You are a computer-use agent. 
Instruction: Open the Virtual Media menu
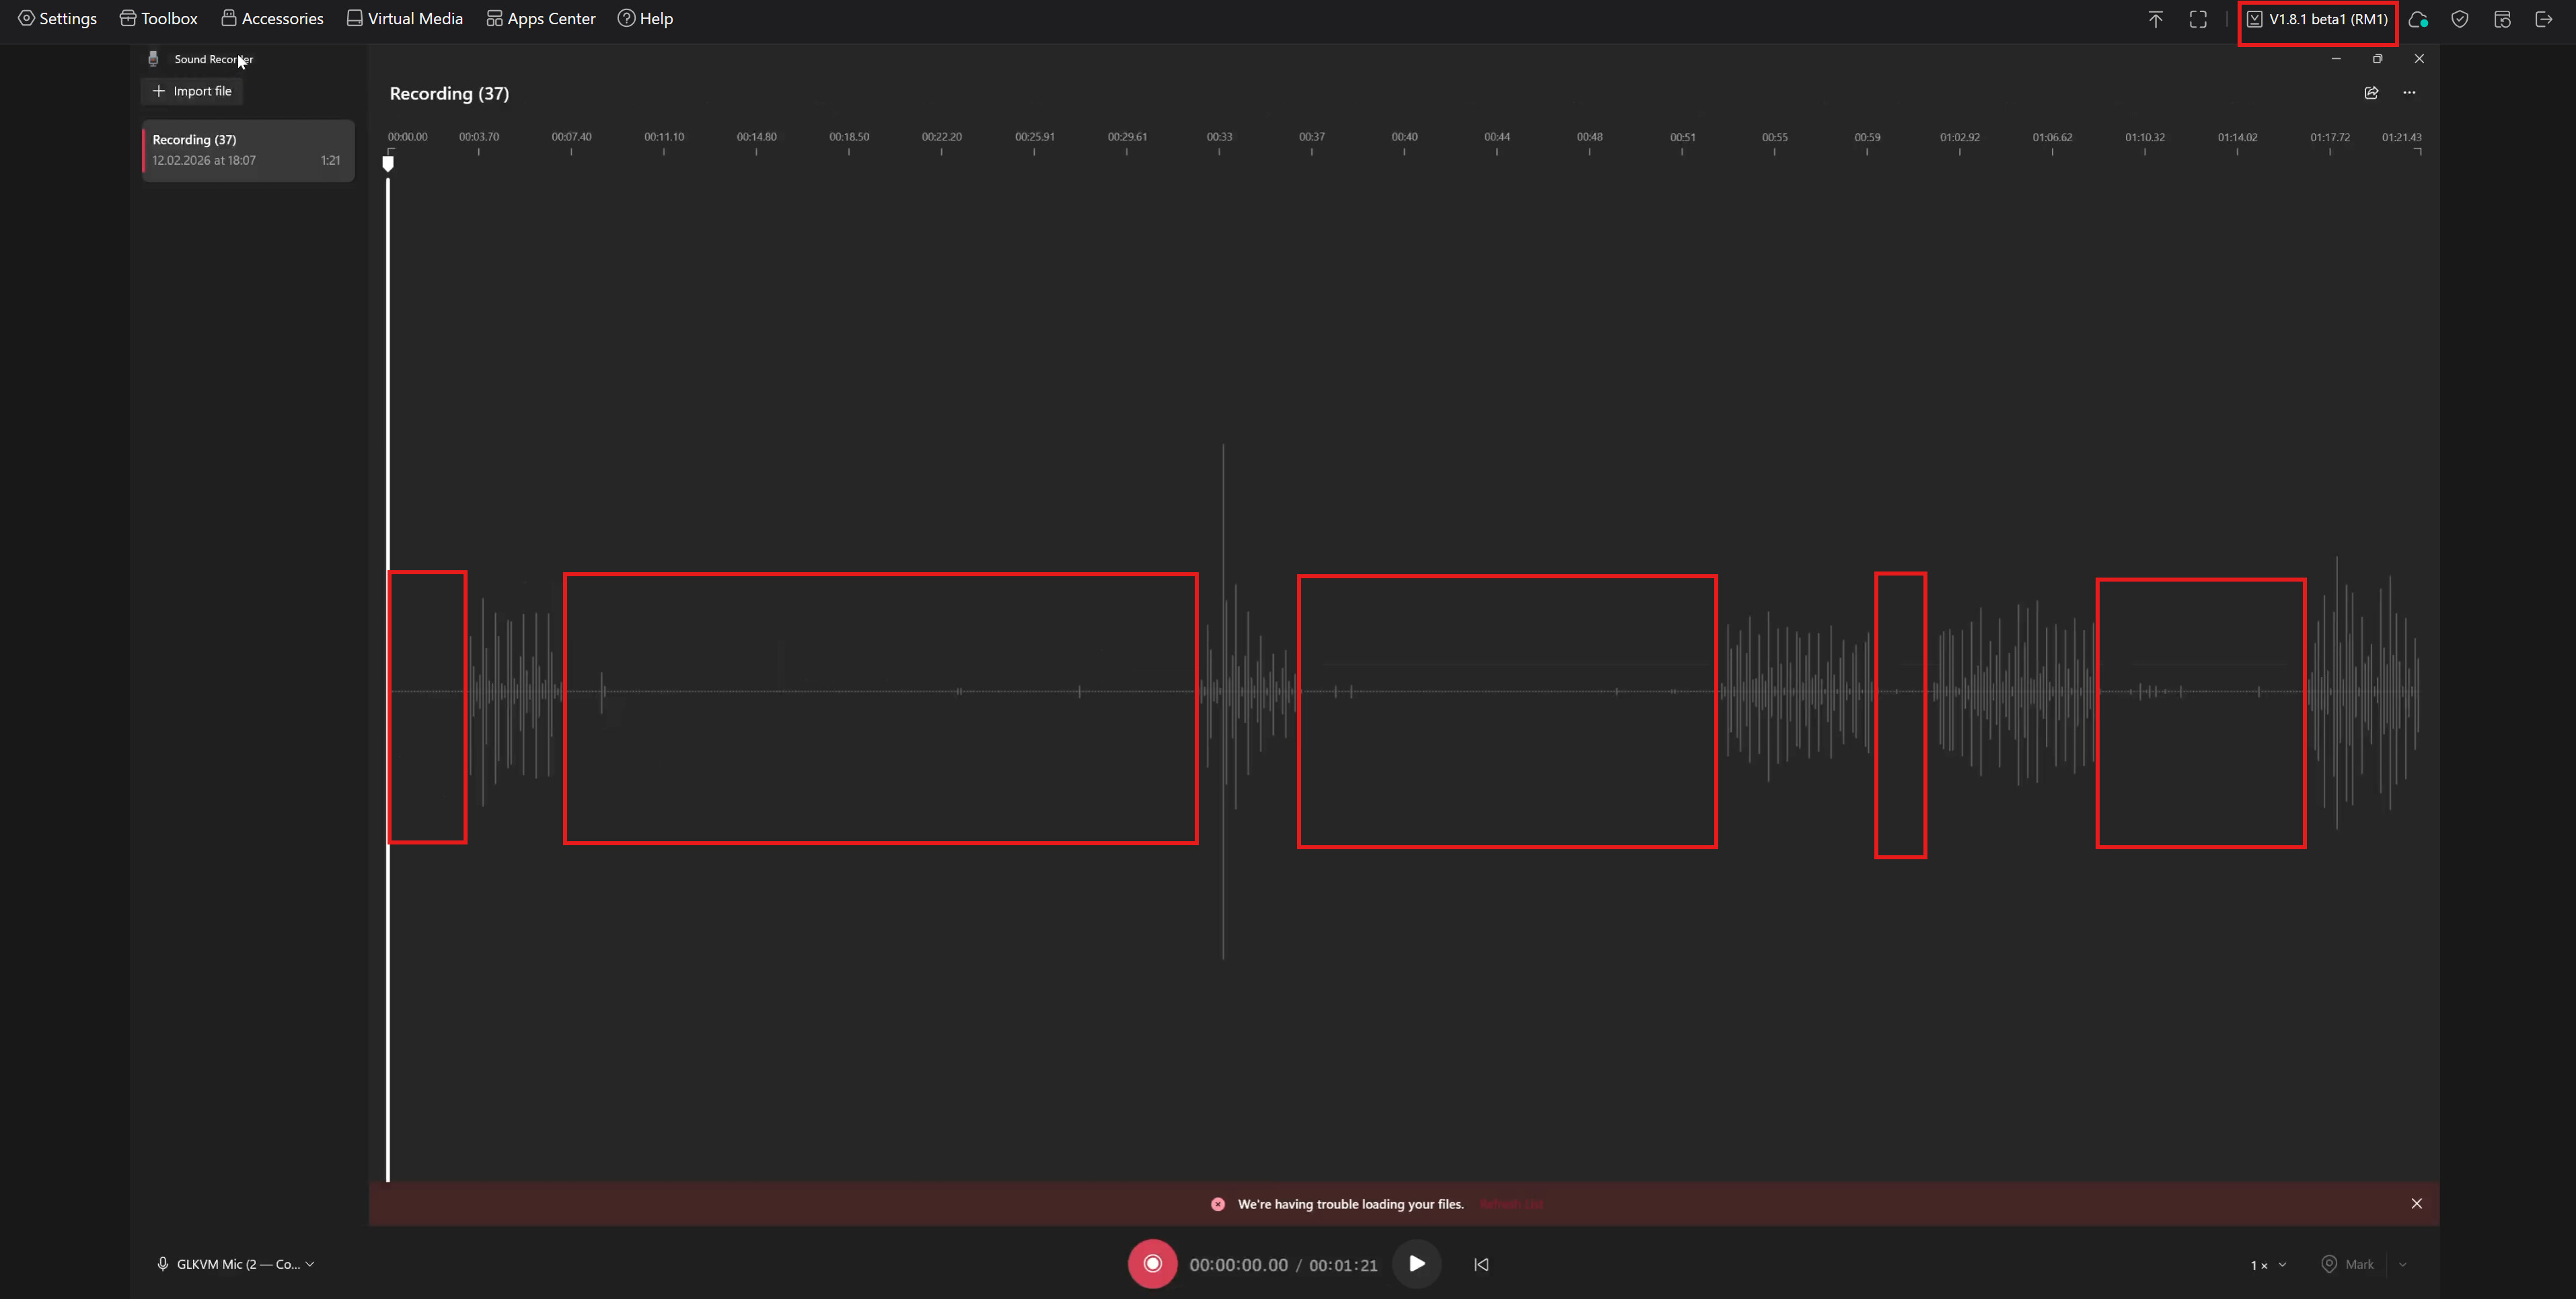tap(404, 19)
